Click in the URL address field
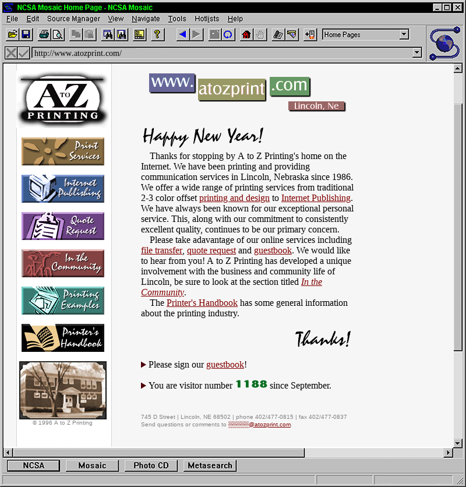The image size is (466, 487). (221, 53)
